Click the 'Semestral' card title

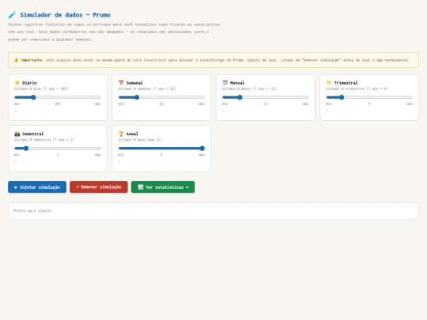[33, 134]
